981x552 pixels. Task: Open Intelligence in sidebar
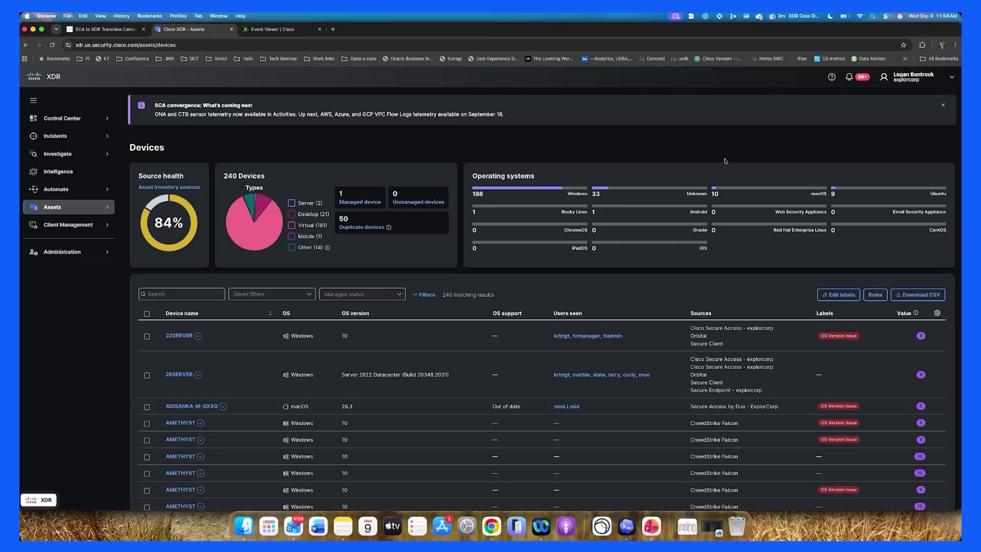pyautogui.click(x=69, y=172)
